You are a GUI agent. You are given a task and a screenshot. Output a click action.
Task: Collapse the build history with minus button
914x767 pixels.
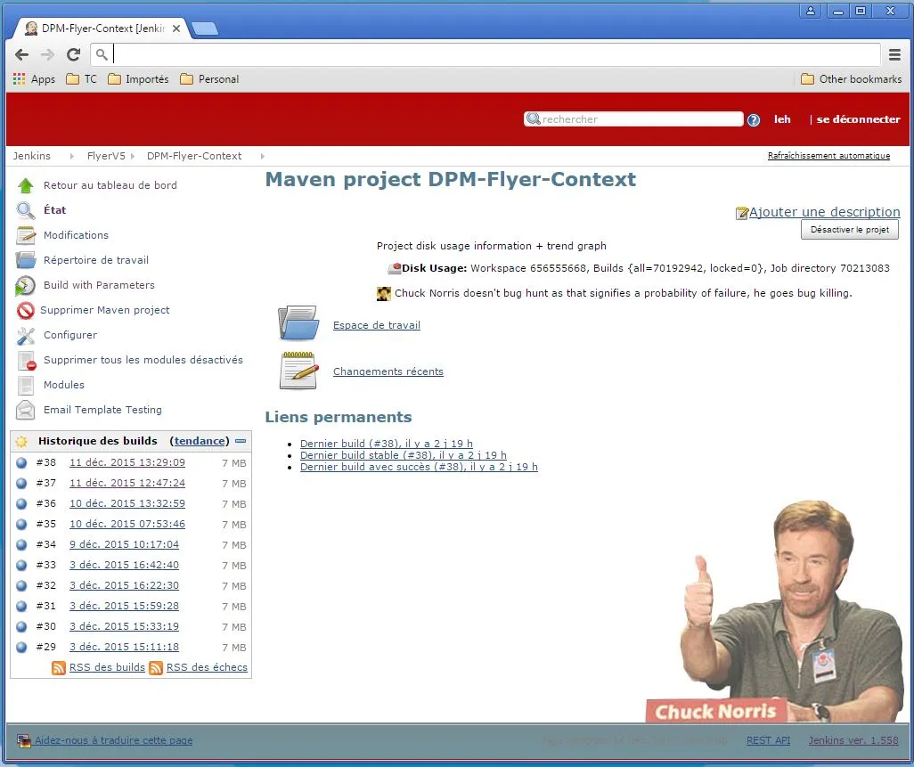click(x=241, y=441)
